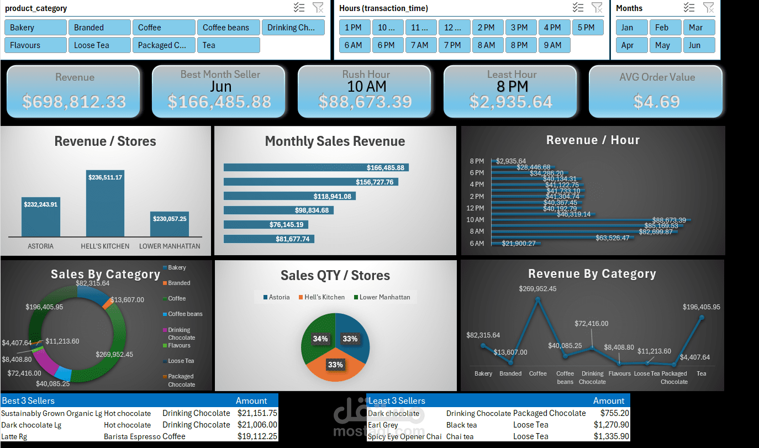The width and height of the screenshot is (759, 448).
Task: Click the $19,112.25 amount cell
Action: click(257, 436)
